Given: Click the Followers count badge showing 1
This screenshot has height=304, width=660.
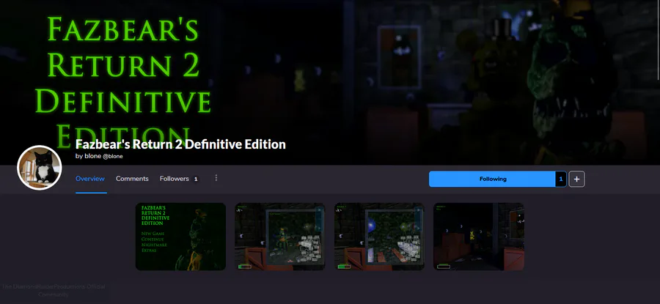Looking at the screenshot, I should click(196, 179).
